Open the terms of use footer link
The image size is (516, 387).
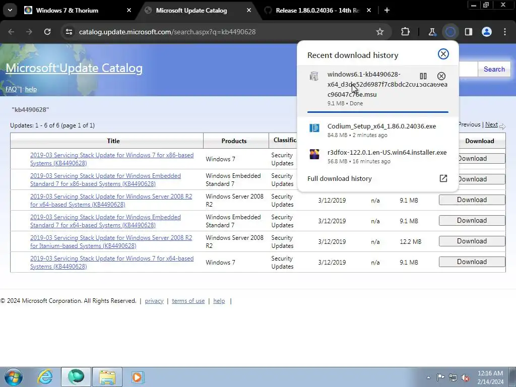point(188,301)
